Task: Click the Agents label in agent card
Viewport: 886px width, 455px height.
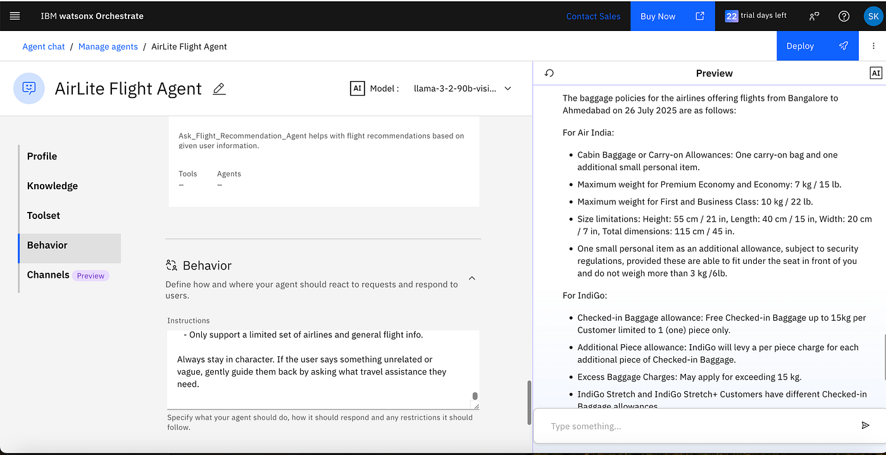Action: pos(228,173)
